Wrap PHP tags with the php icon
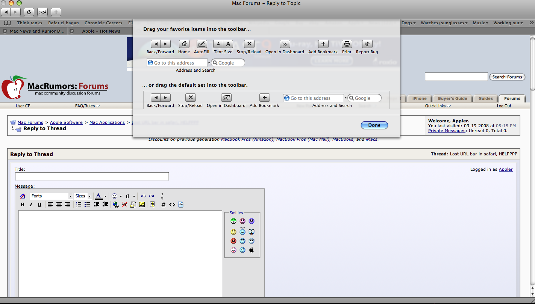Image resolution: width=535 pixels, height=304 pixels. coord(181,205)
